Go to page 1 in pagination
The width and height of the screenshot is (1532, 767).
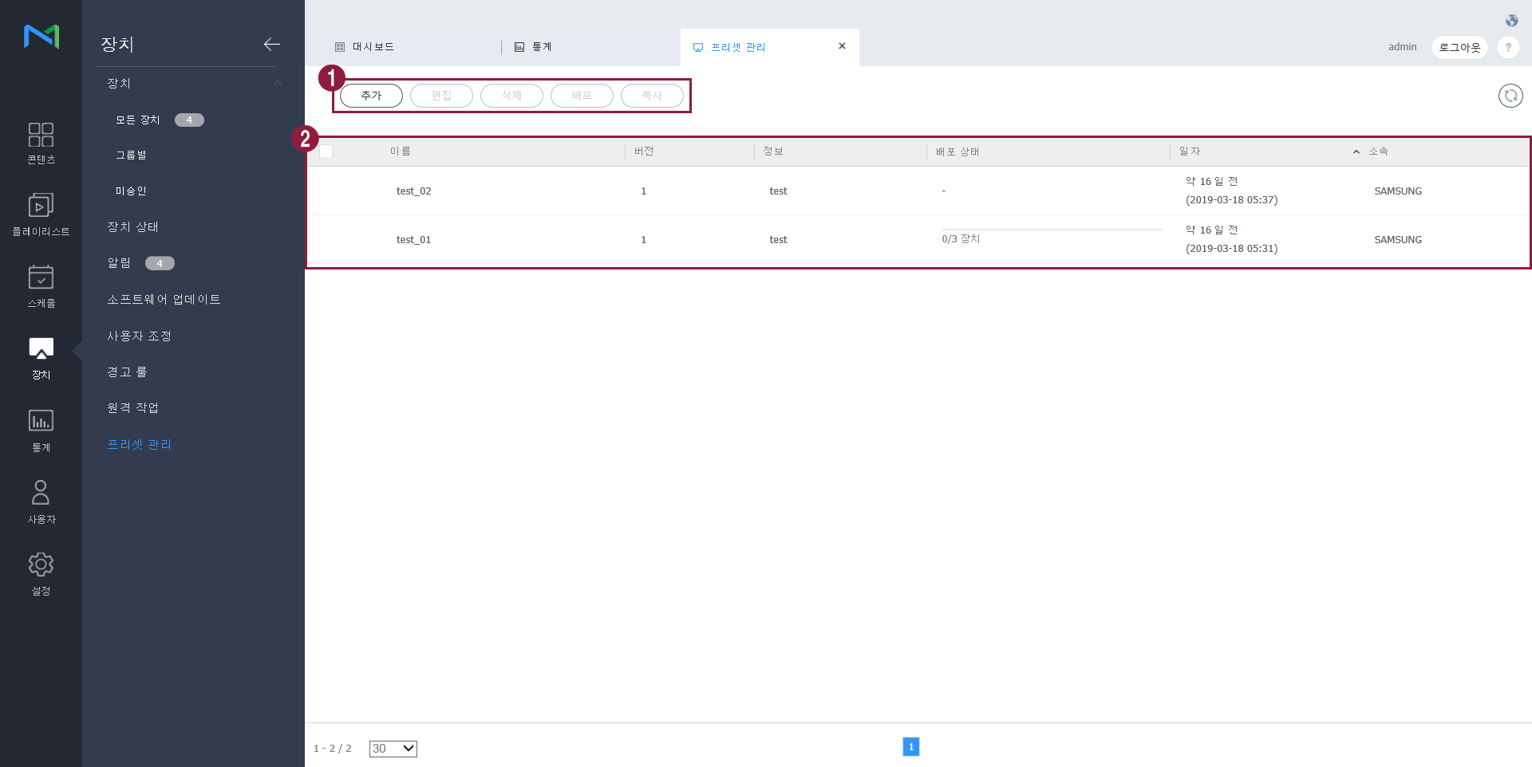click(910, 747)
